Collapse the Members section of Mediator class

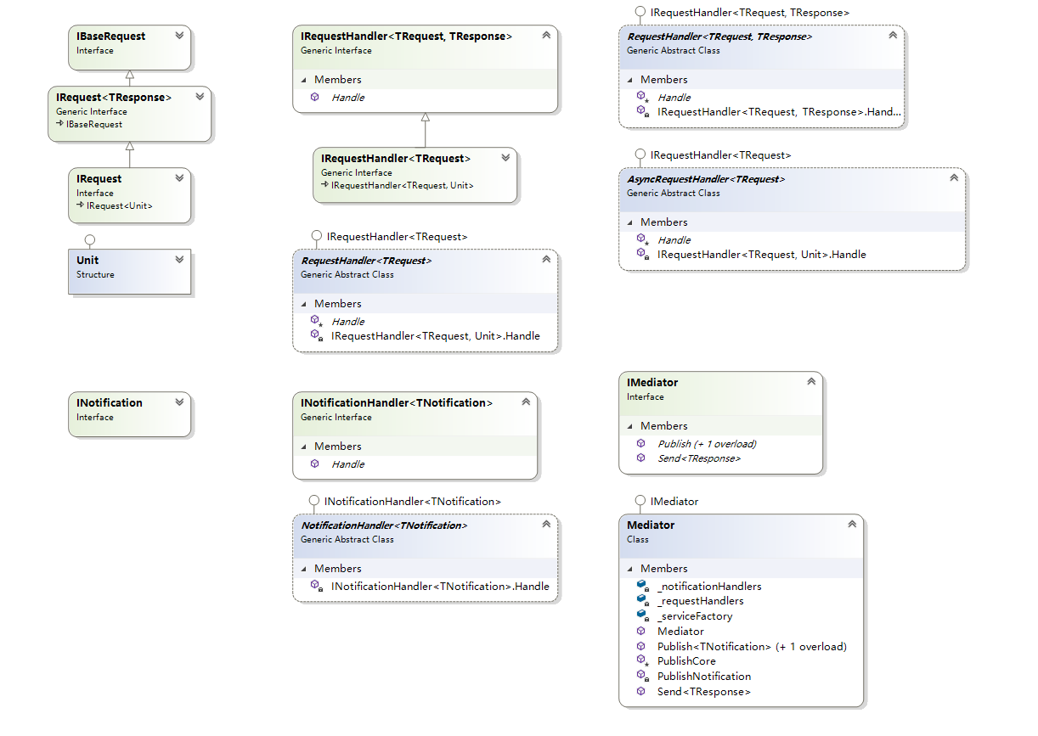pos(630,569)
